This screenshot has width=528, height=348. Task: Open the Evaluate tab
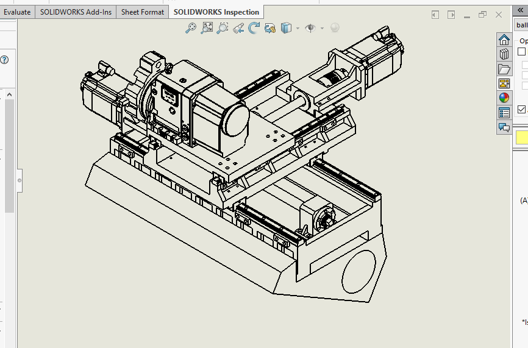point(17,12)
